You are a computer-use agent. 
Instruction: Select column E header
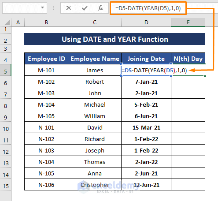click(x=188, y=22)
